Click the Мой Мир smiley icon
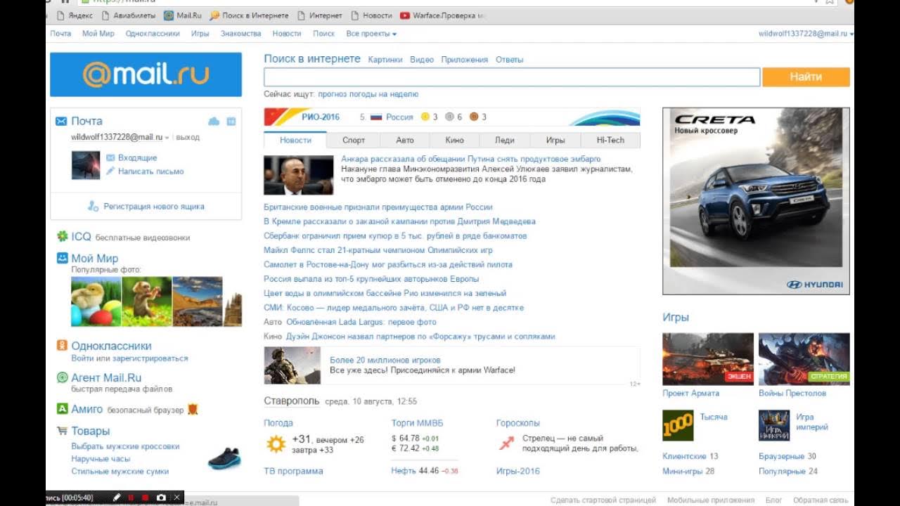900x506 pixels. click(63, 258)
